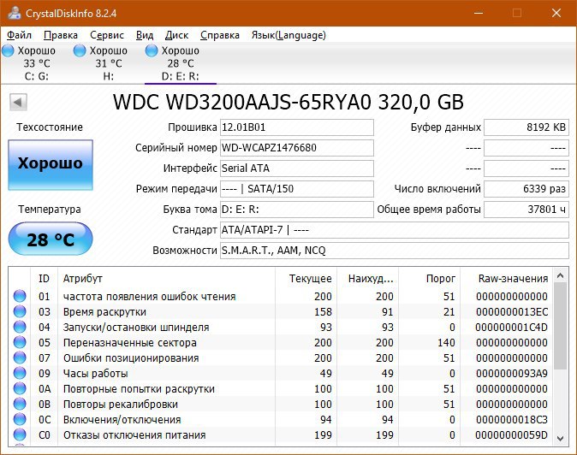Screen dimensions: 577x455
Task: Select the 'Время раскрутки' attribute row
Action: click(x=281, y=311)
